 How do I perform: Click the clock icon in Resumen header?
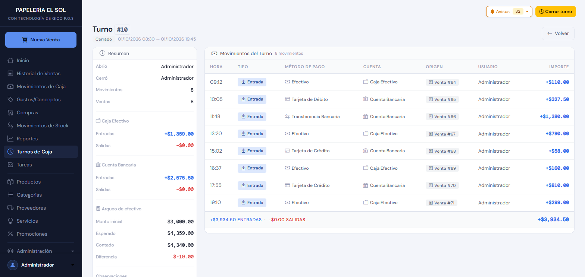pos(102,53)
